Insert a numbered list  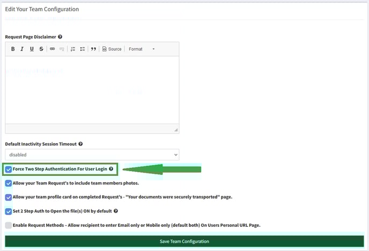pos(73,49)
